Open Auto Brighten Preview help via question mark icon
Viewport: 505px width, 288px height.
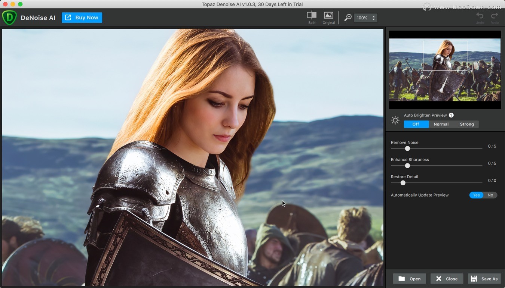pos(451,115)
